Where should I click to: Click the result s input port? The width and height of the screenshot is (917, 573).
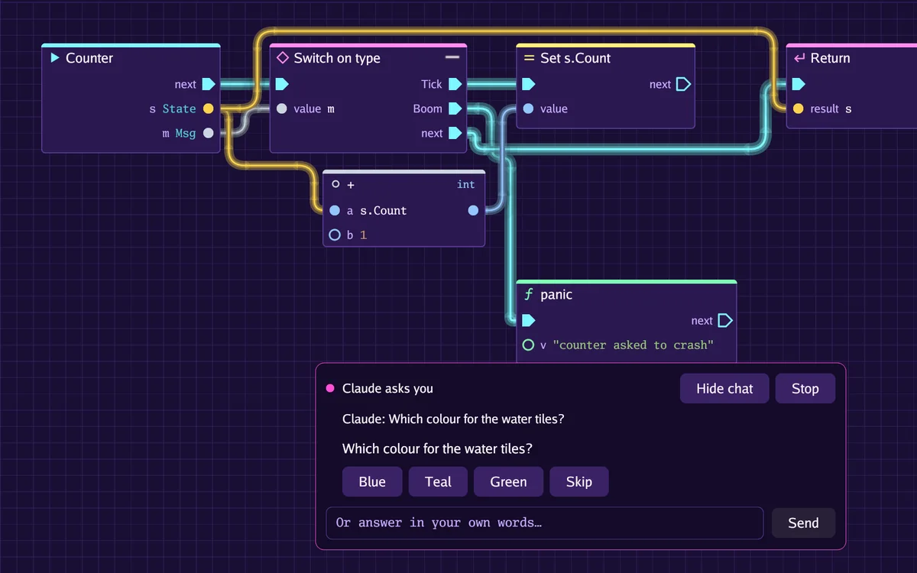[799, 108]
